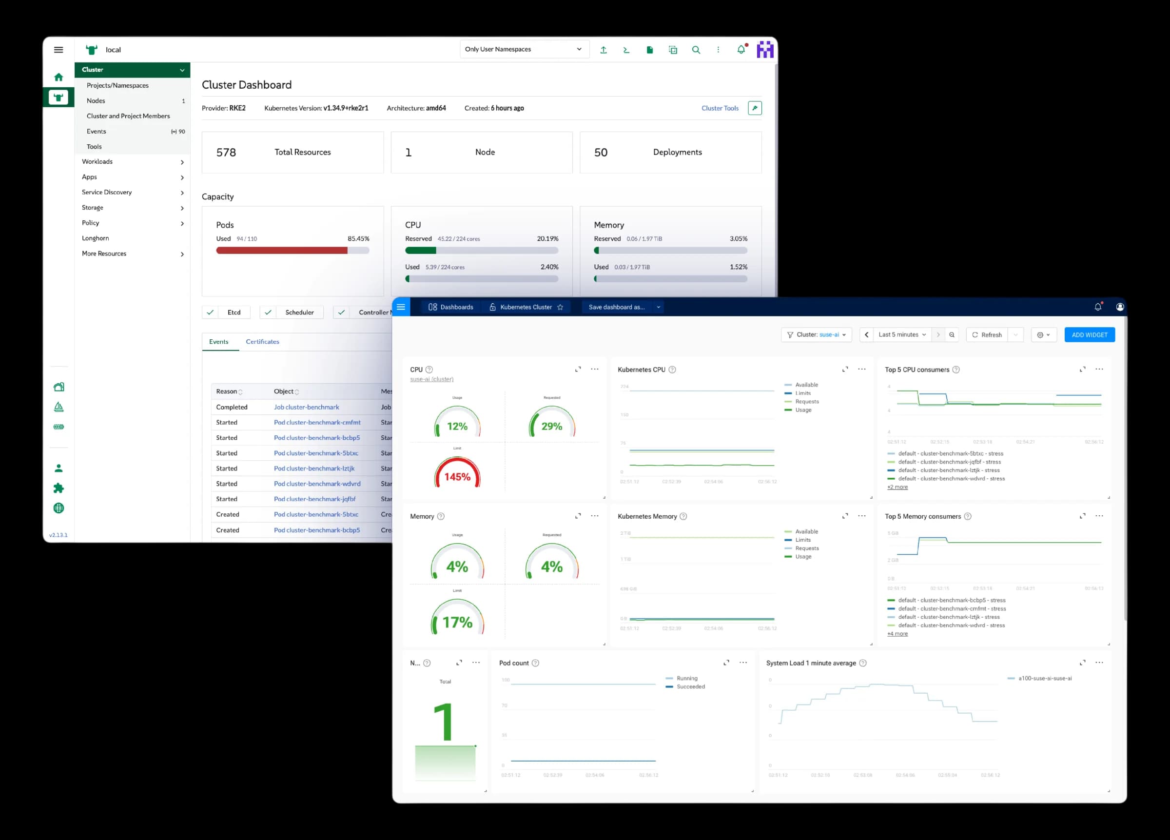This screenshot has height=840, width=1170.
Task: Open the Last 5 minutes time range dropdown
Action: (x=902, y=335)
